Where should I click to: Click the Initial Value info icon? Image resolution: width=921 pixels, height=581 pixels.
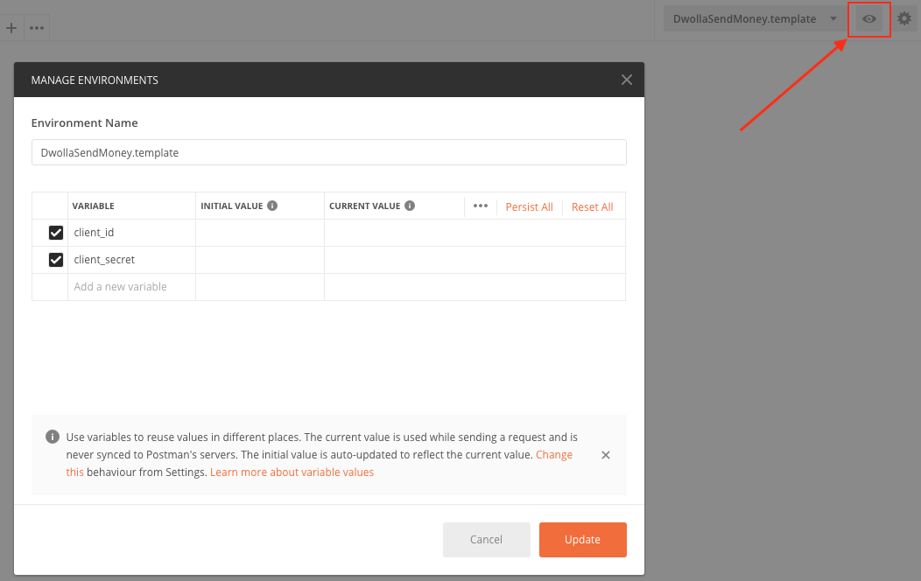tap(272, 206)
